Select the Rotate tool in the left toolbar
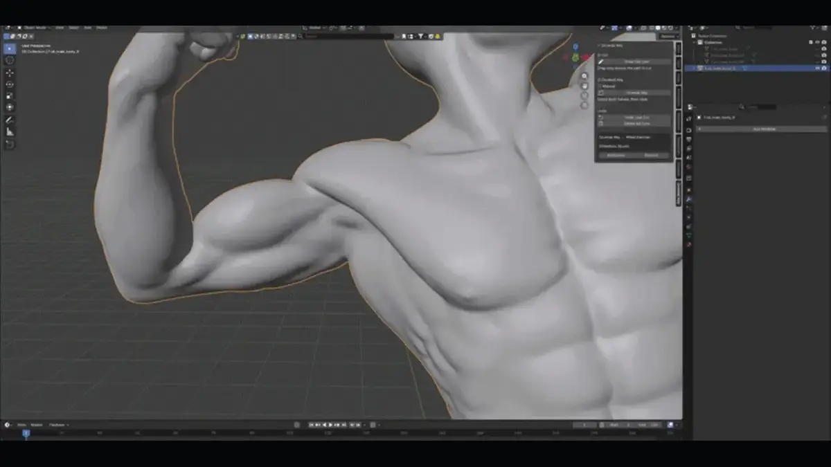Viewport: 831px width, 467px height. (10, 84)
